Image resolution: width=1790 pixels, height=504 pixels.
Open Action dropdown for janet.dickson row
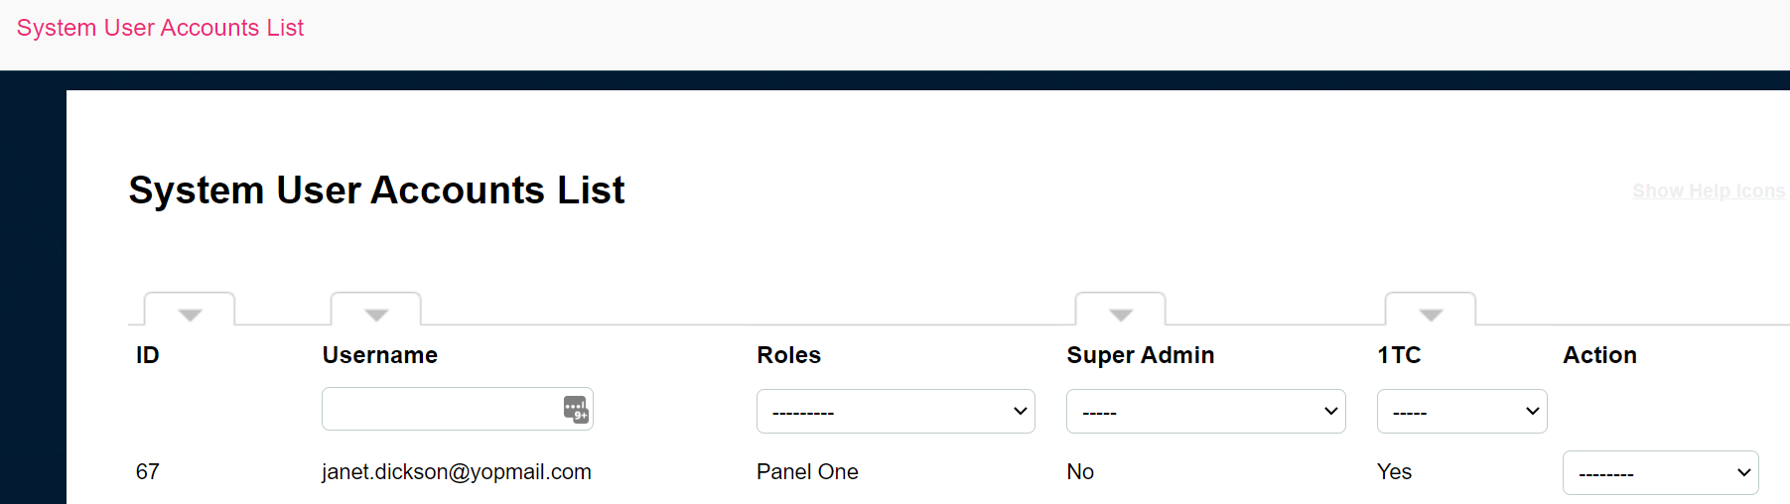tap(1661, 473)
